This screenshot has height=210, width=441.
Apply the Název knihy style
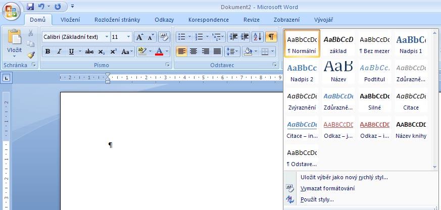[x=411, y=129]
